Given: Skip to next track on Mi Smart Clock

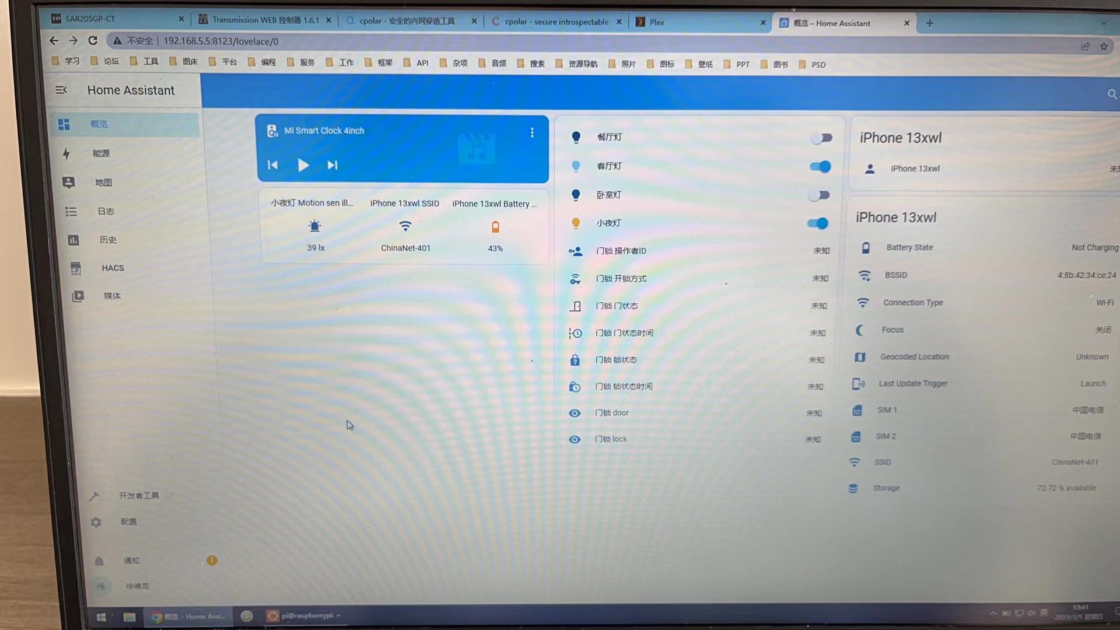Looking at the screenshot, I should click(332, 165).
